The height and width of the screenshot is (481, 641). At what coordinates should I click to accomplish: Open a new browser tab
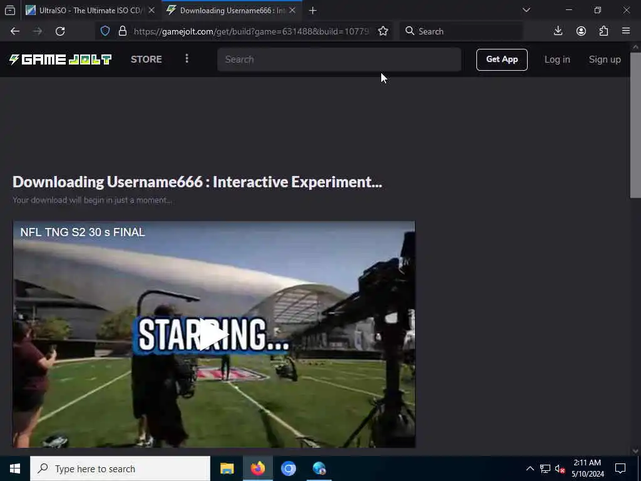(x=313, y=11)
